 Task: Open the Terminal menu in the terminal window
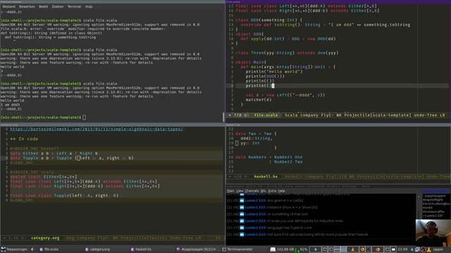tap(74, 6)
